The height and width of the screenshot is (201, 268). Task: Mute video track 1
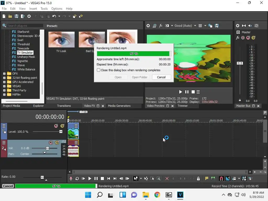(x=56, y=126)
